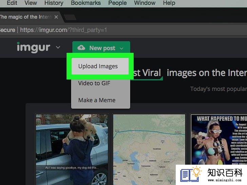Open the Window menu

(145, 3)
